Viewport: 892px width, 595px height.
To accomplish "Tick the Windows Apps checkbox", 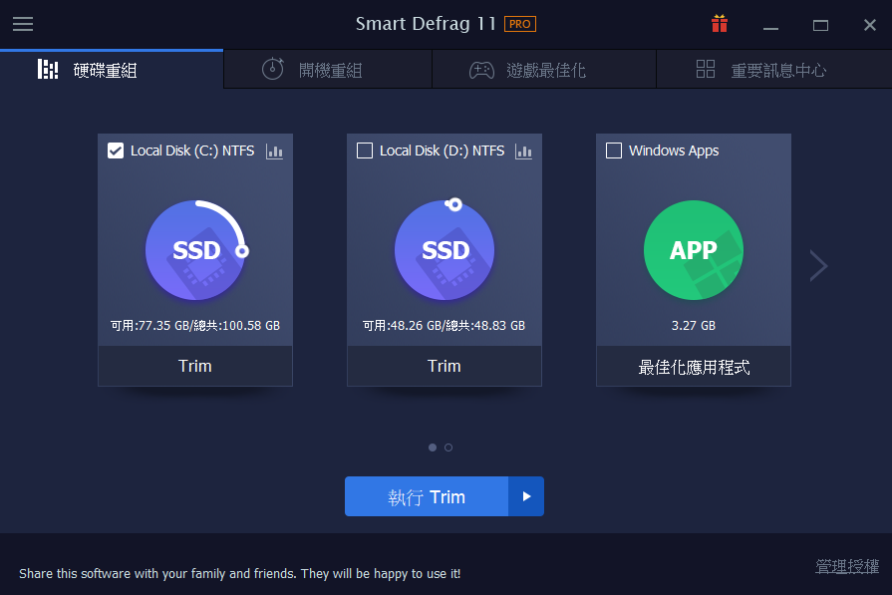I will tap(614, 150).
